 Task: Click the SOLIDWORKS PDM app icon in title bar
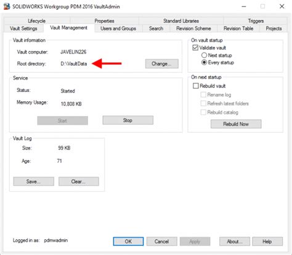[x=7, y=6]
